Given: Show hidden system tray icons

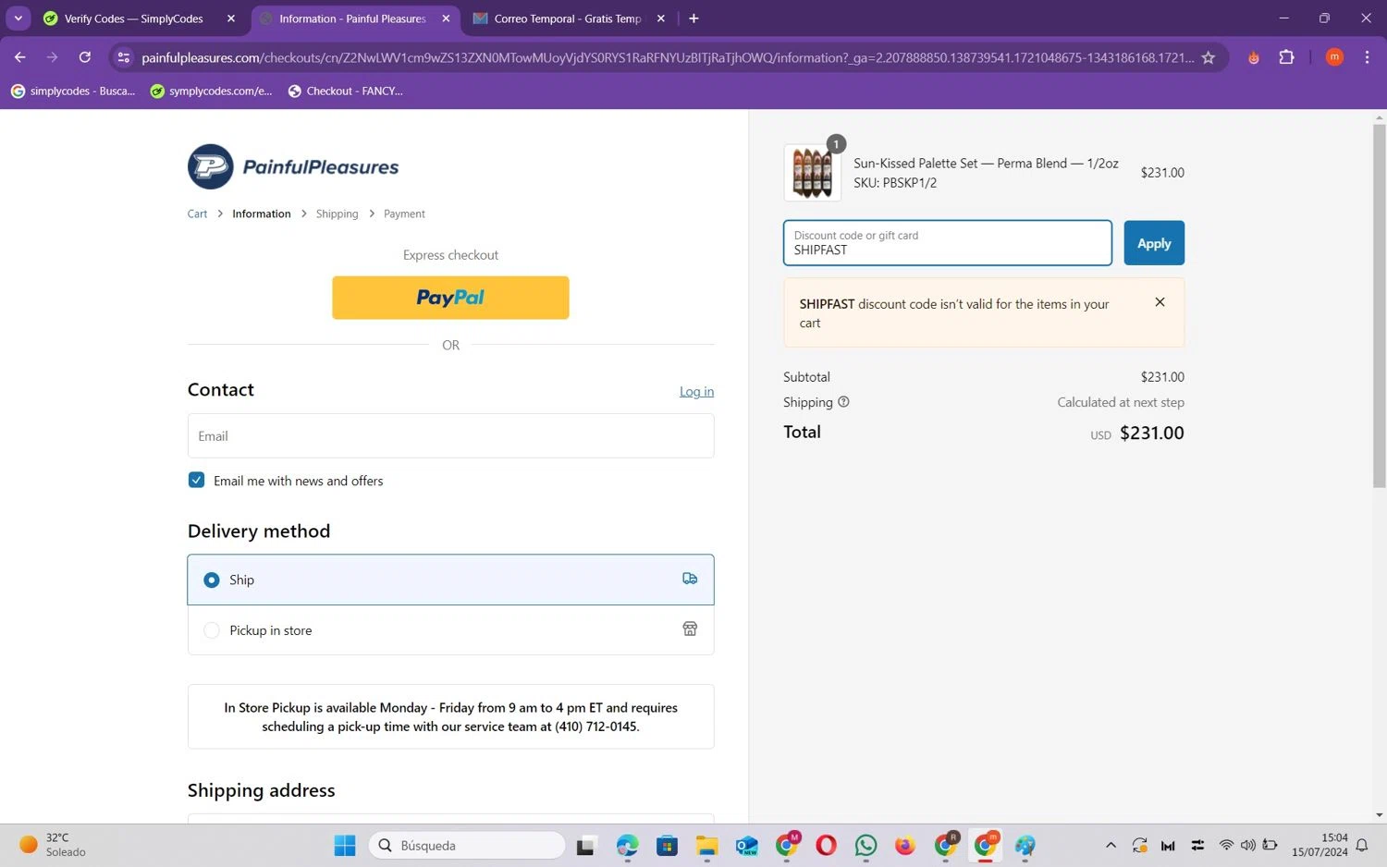Looking at the screenshot, I should (1111, 846).
